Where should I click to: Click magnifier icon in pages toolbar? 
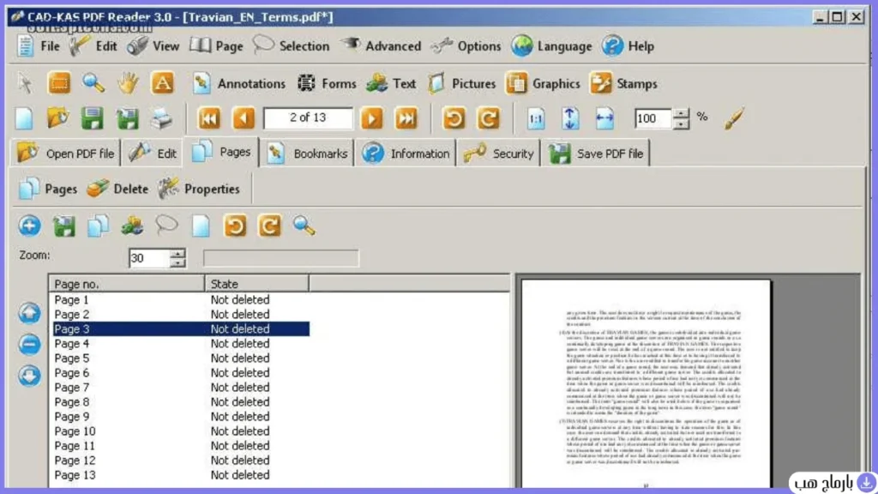coord(304,226)
